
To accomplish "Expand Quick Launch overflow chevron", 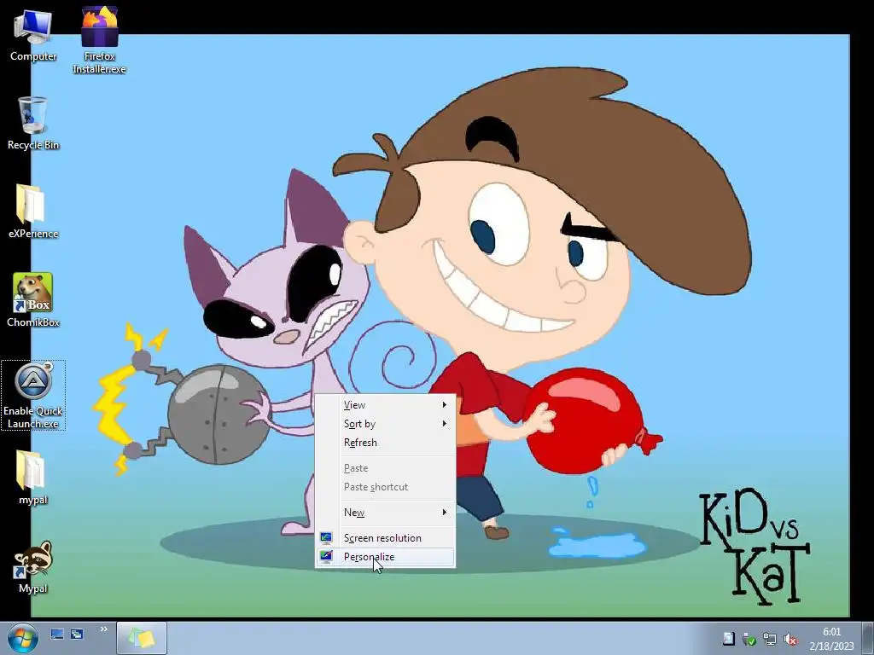I will tap(103, 629).
